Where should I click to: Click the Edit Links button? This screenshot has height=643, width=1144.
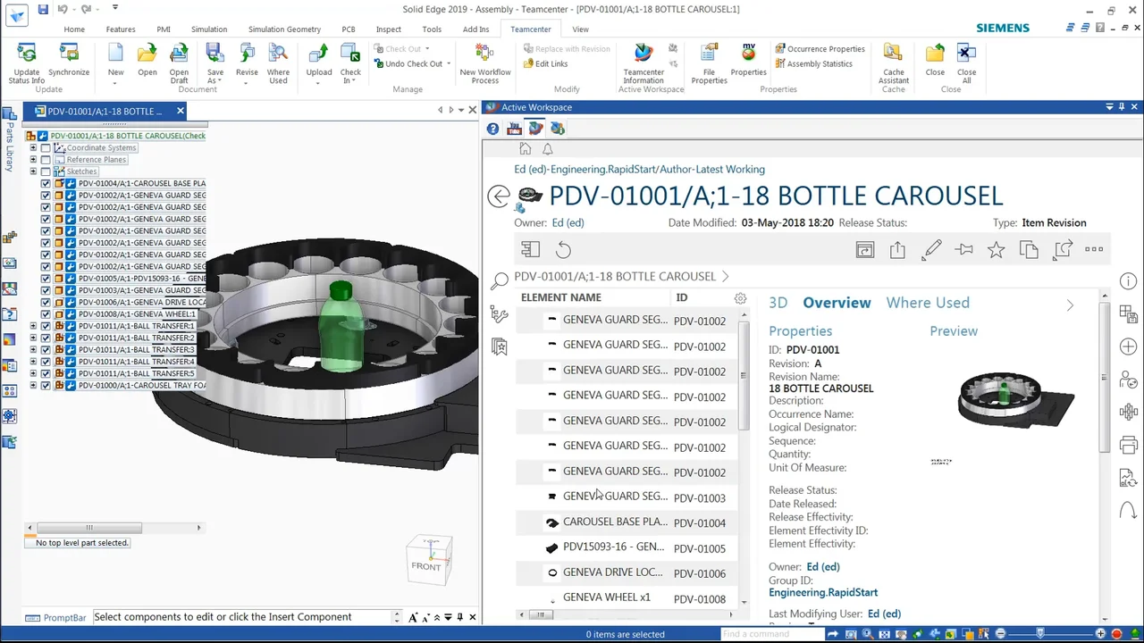(x=545, y=64)
